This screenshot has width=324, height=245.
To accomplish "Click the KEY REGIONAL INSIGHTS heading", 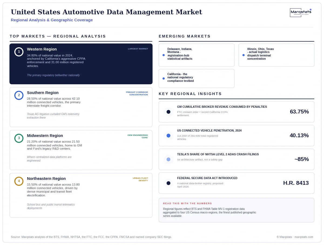I will coord(190,94).
